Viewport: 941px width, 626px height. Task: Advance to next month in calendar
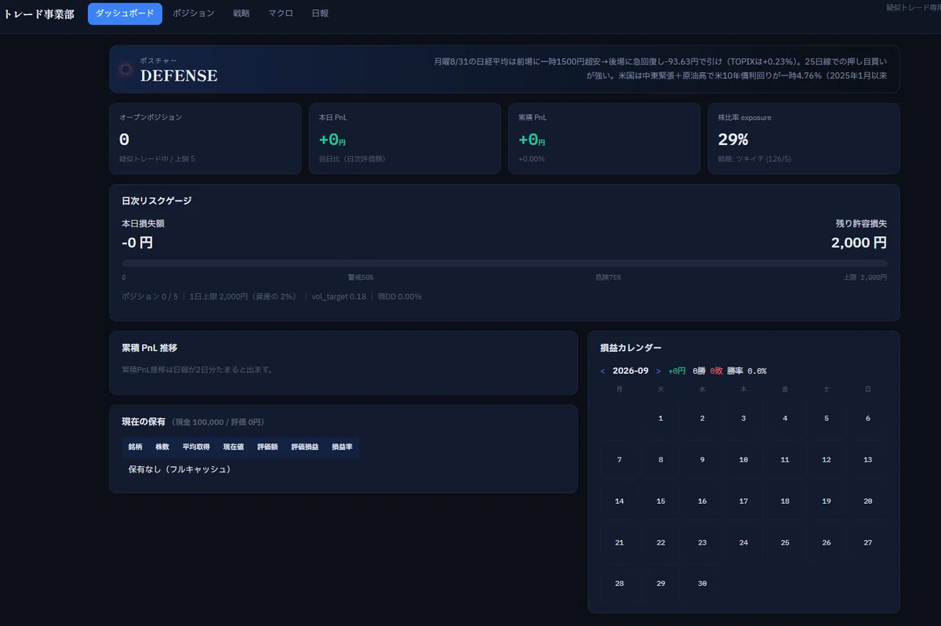[x=658, y=371]
